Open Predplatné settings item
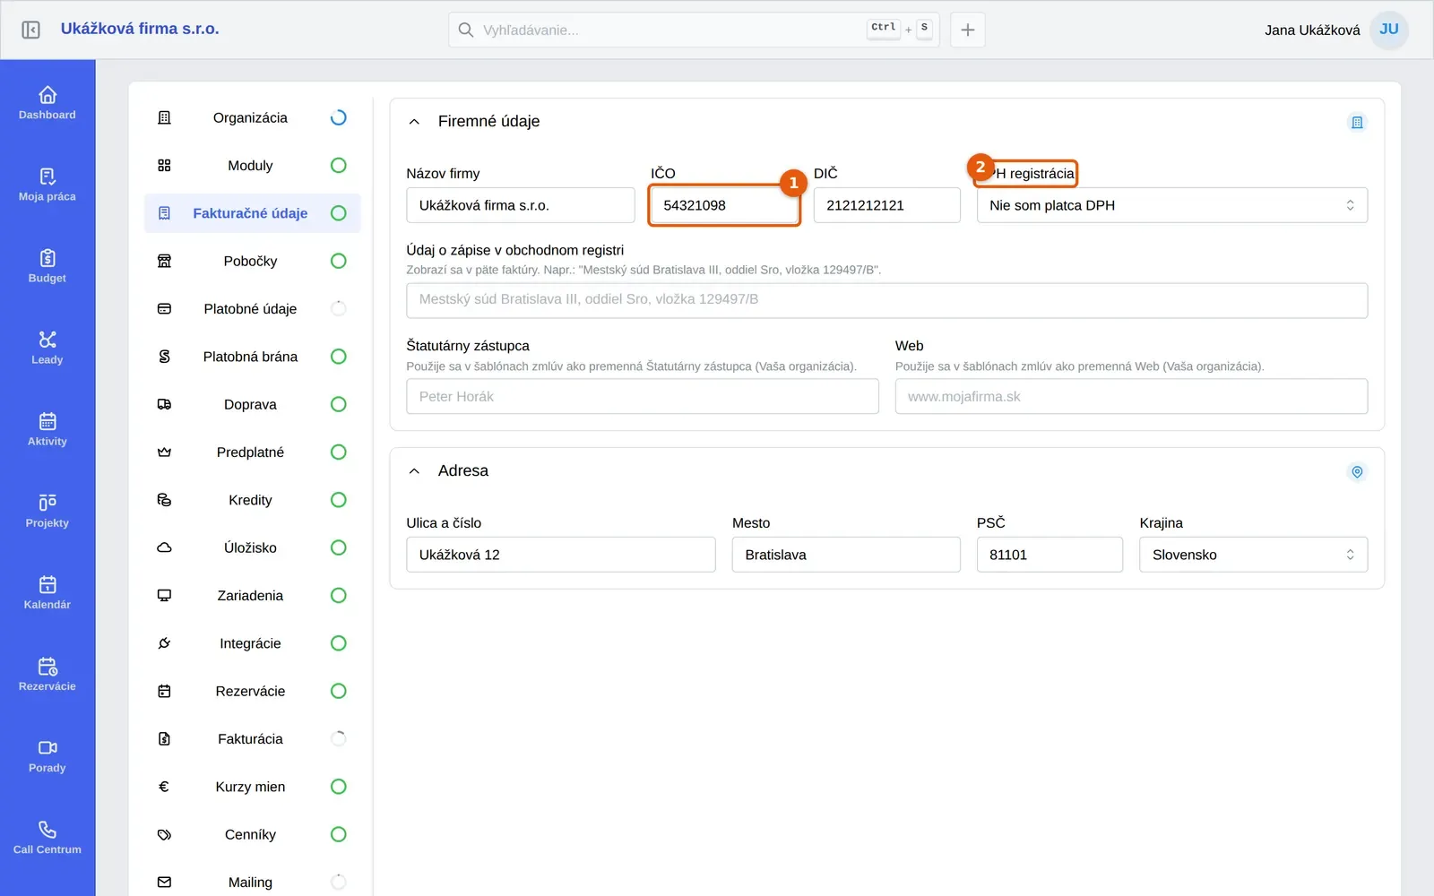 click(252, 452)
